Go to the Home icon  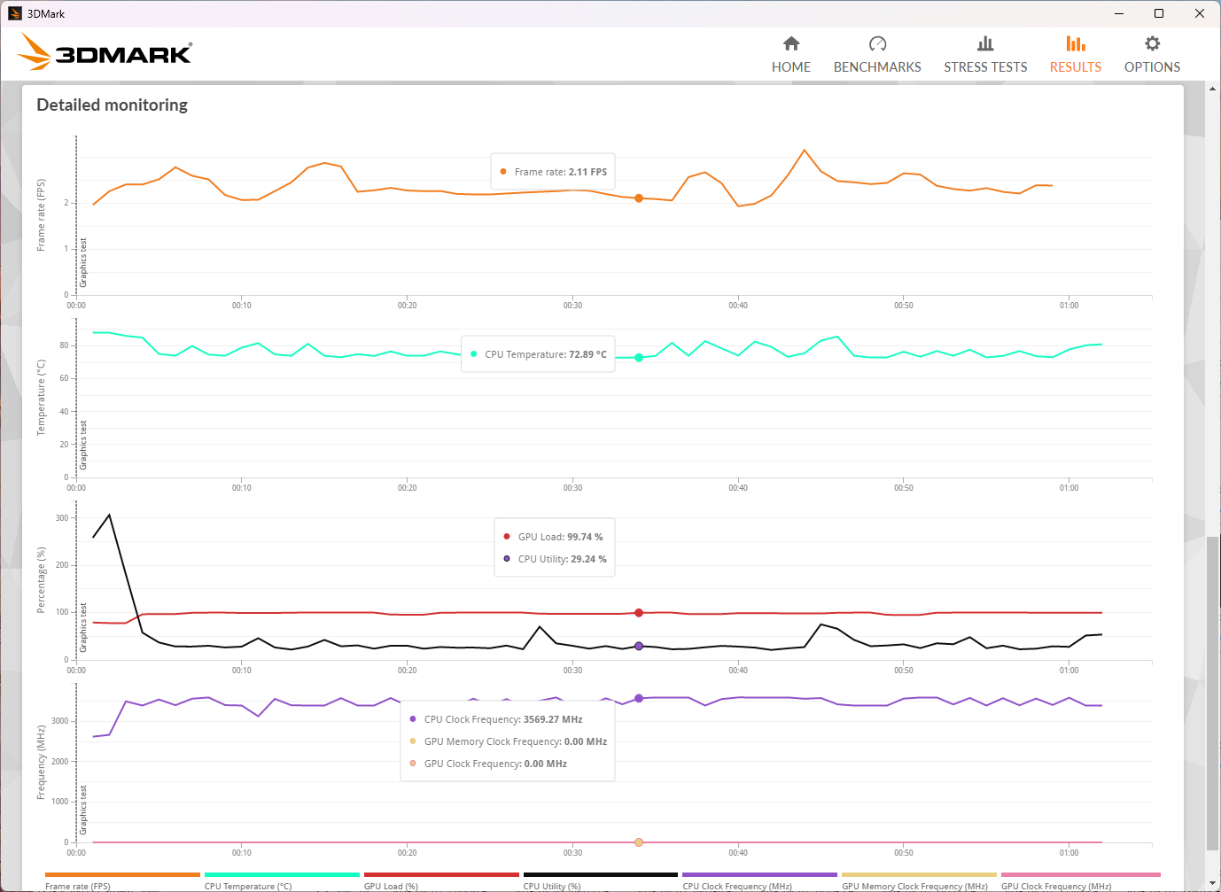(x=791, y=44)
